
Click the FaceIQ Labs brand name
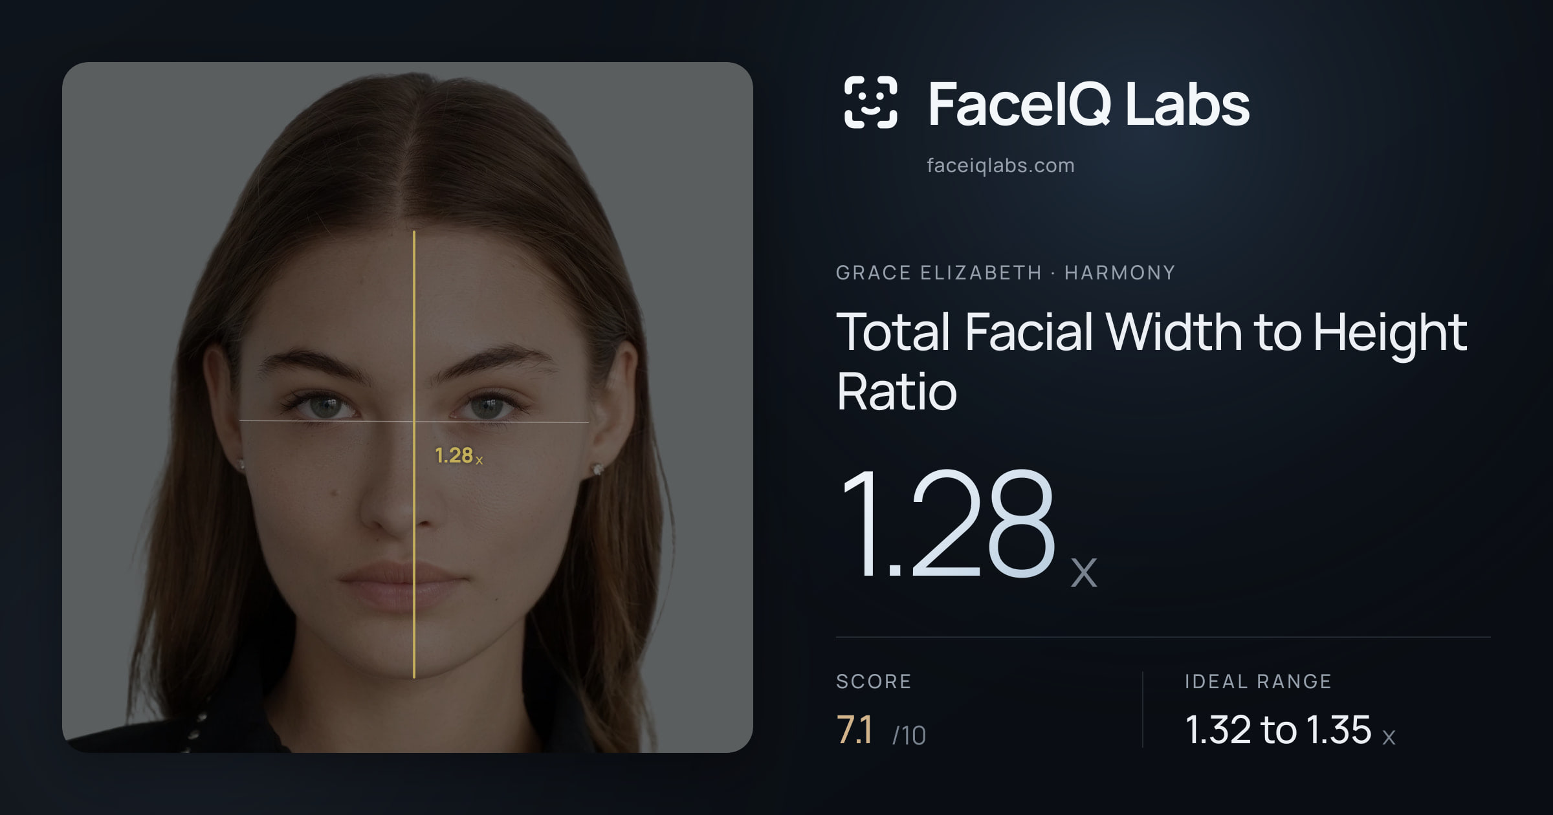1088,104
